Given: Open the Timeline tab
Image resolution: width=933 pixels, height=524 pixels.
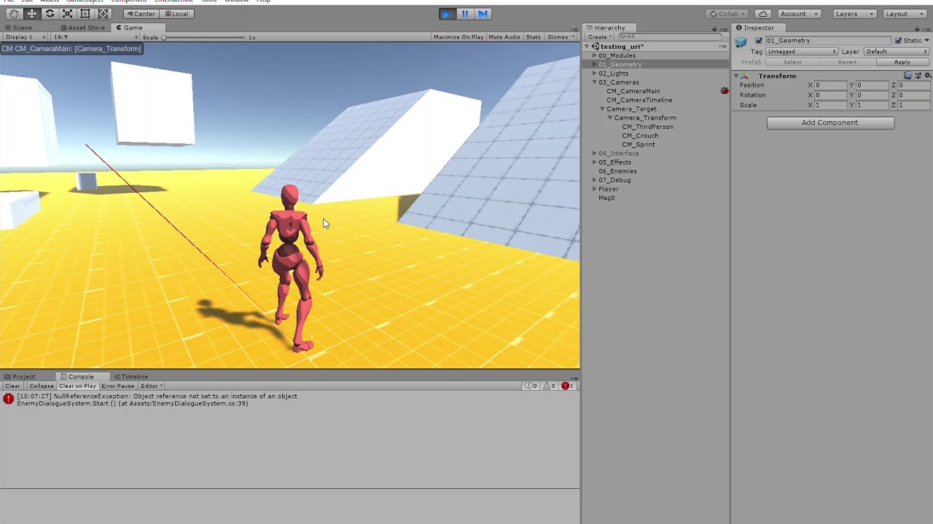Looking at the screenshot, I should [x=131, y=377].
